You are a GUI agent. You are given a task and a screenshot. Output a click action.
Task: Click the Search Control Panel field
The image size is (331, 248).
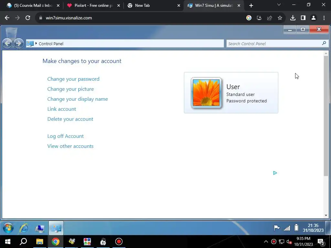(x=277, y=44)
